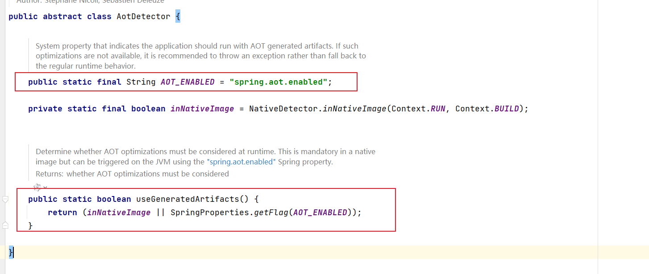This screenshot has width=649, height=274.
Task: Follow the "spring.aot.enabled" link in the documentation
Action: [241, 162]
